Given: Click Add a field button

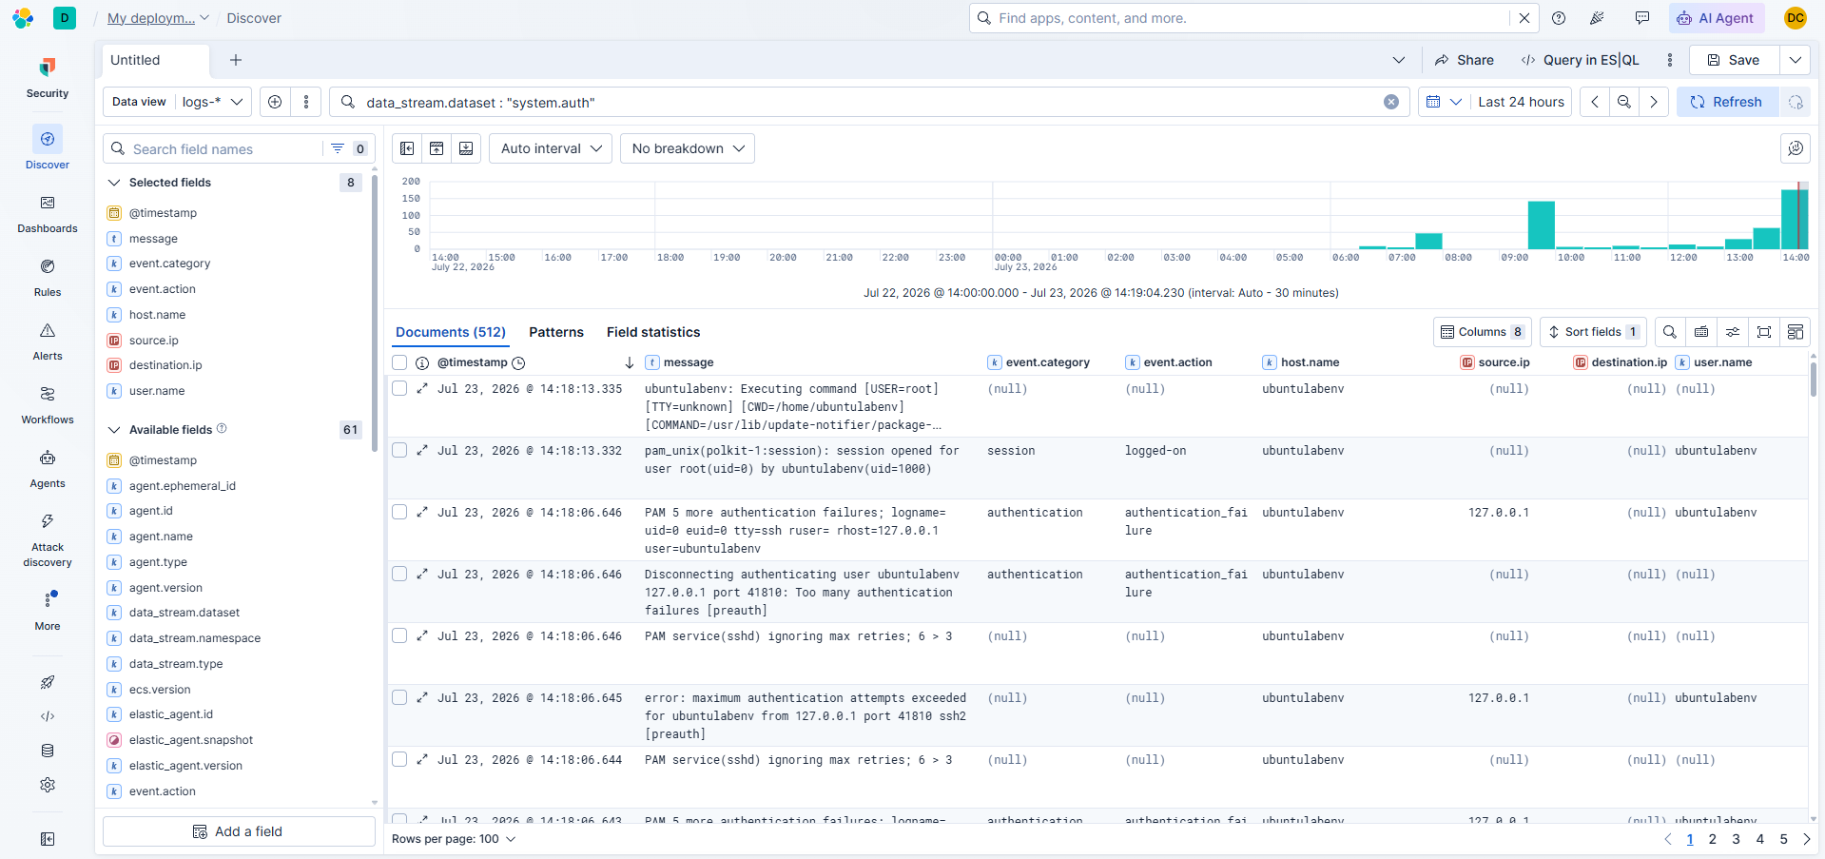Looking at the screenshot, I should point(239,831).
